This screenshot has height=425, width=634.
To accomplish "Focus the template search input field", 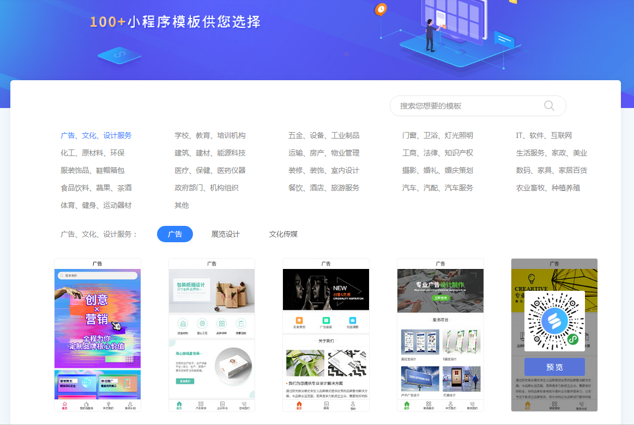I will pyautogui.click(x=478, y=106).
